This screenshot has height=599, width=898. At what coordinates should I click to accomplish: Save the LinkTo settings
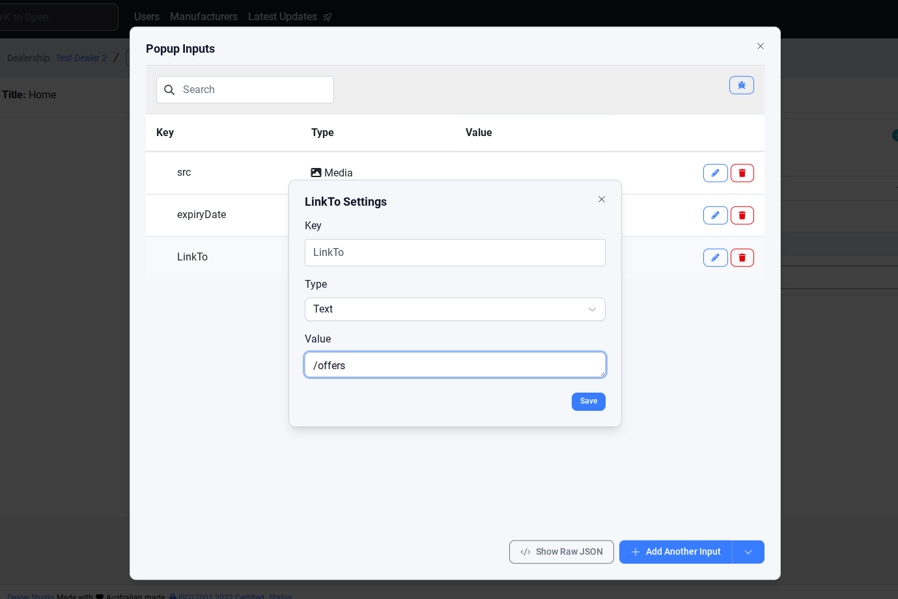click(x=588, y=402)
